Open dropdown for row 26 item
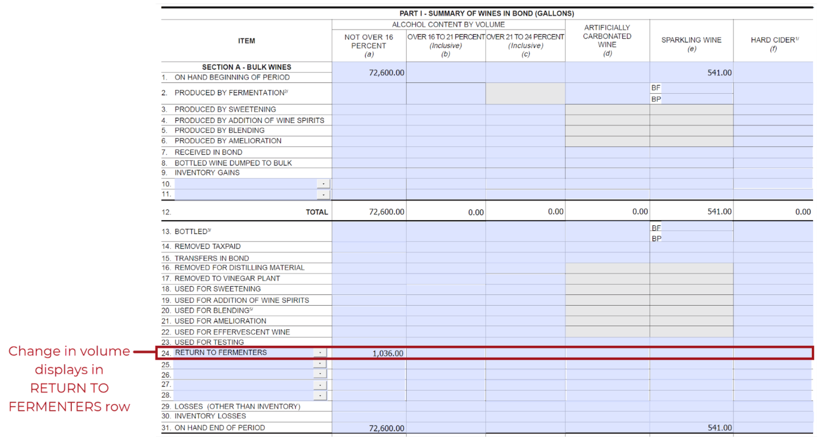The height and width of the screenshot is (442, 820). pos(320,374)
